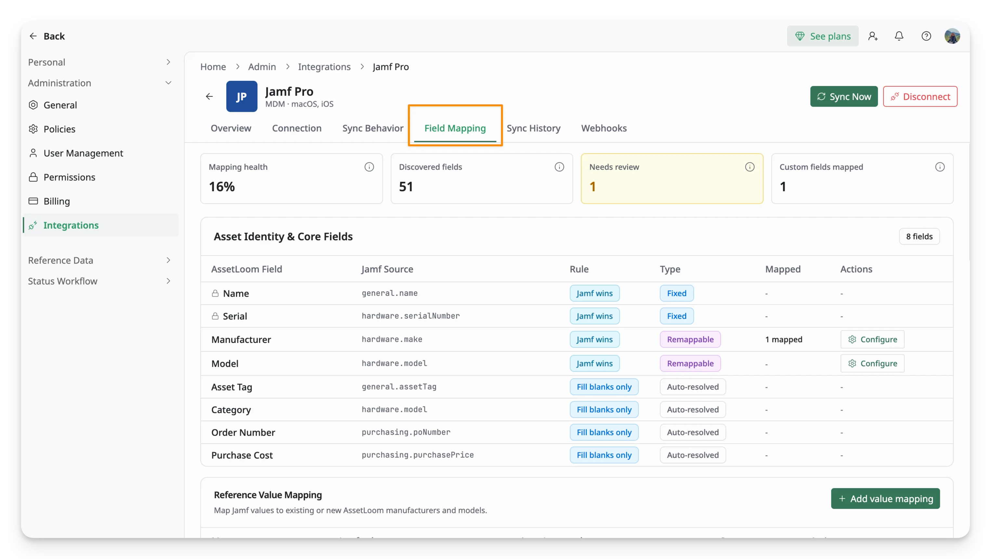Show info for Custom fields mapped card
Image resolution: width=991 pixels, height=559 pixels.
[939, 167]
